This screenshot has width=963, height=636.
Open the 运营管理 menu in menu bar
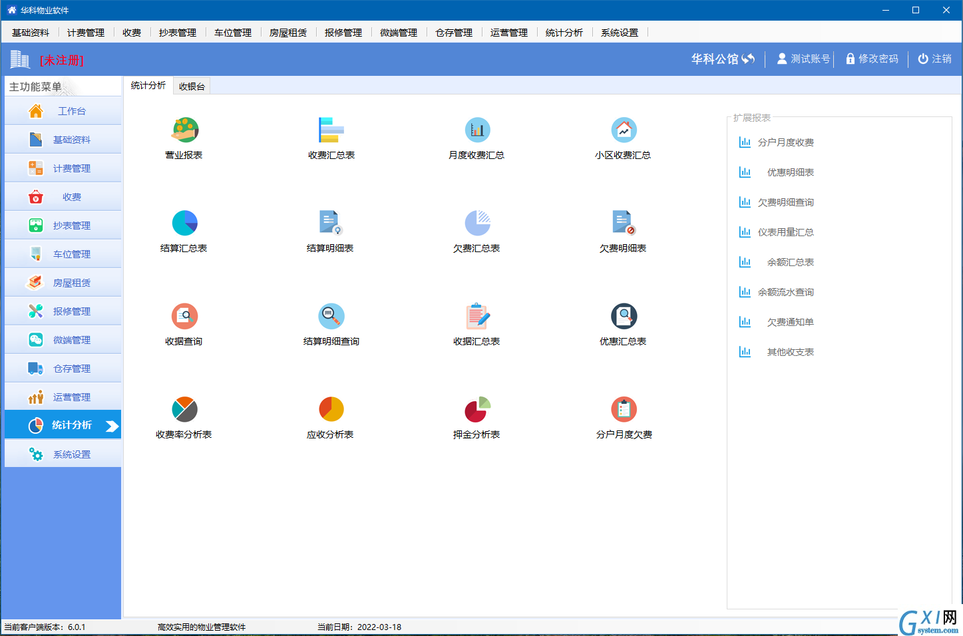(x=509, y=33)
